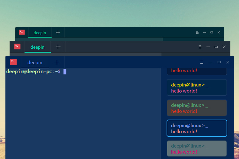
Task: Close the middle terminal window
Action: tap(224, 47)
